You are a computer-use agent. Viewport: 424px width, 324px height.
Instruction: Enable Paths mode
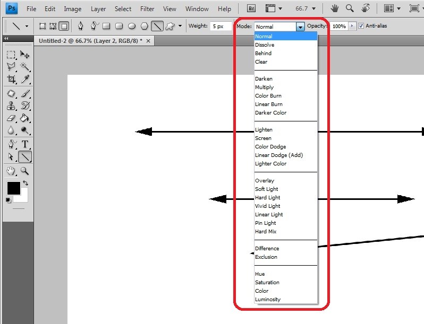pyautogui.click(x=53, y=26)
